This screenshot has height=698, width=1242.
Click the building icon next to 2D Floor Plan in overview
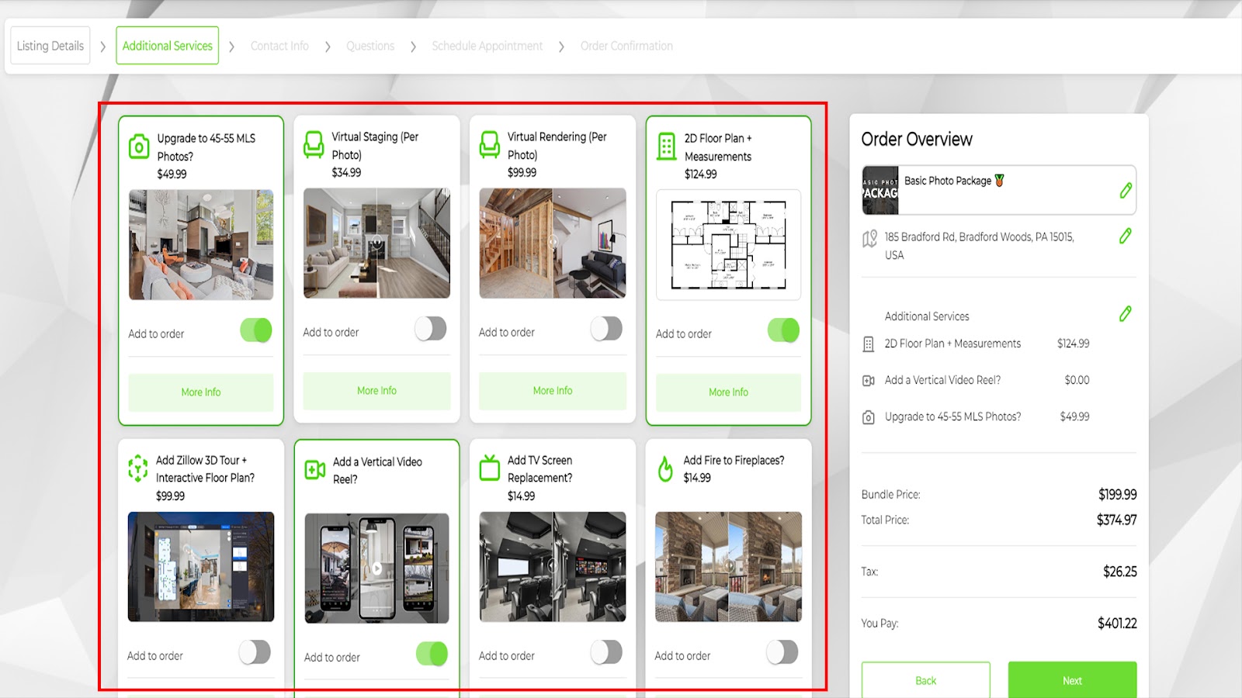coord(869,344)
